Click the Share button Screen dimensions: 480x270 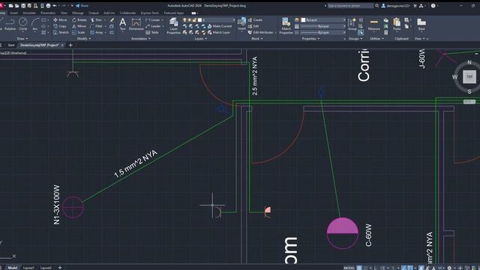coord(82,6)
